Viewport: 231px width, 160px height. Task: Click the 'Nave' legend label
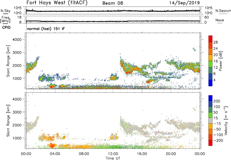point(220,20)
